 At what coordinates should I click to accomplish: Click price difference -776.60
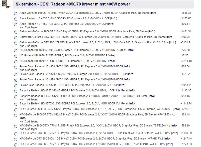pyautogui.click(x=185, y=50)
